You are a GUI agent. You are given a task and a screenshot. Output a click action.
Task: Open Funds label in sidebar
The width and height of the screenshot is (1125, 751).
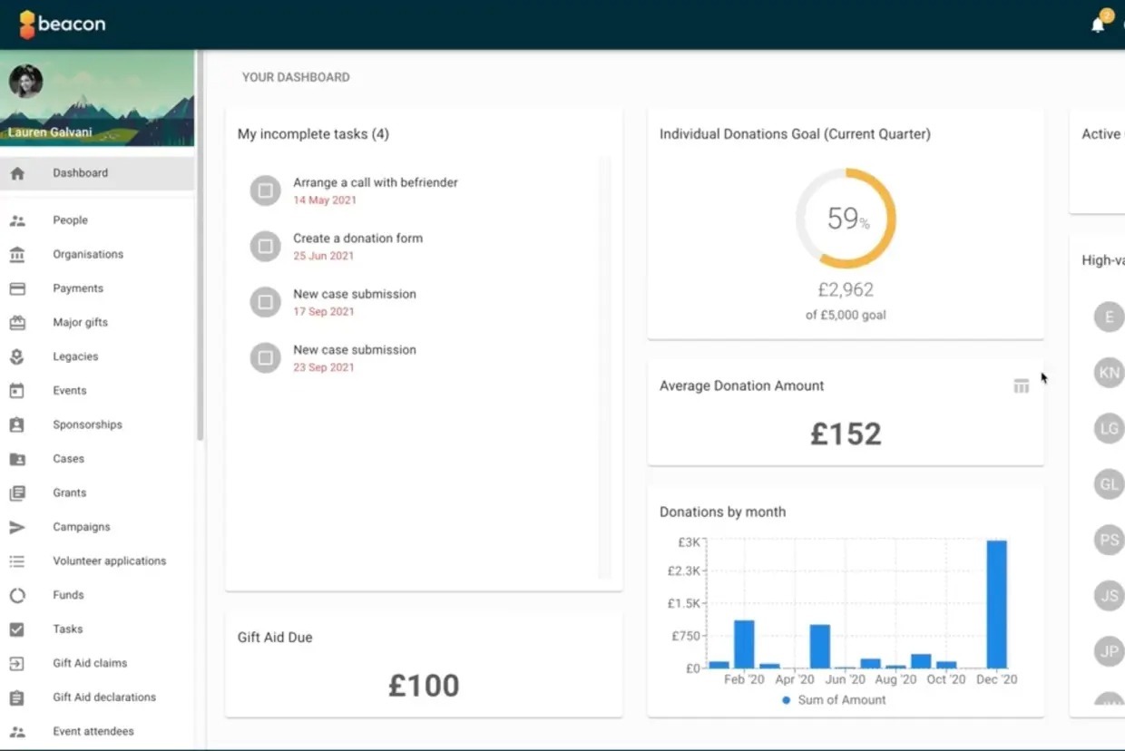[x=68, y=596]
